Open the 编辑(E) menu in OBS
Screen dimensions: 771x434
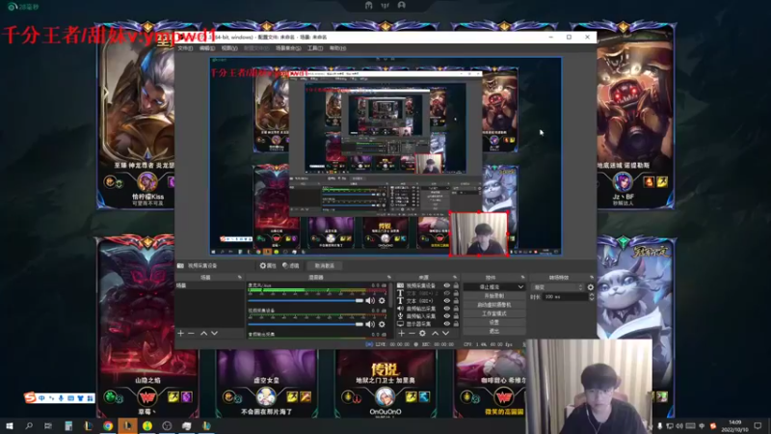207,48
